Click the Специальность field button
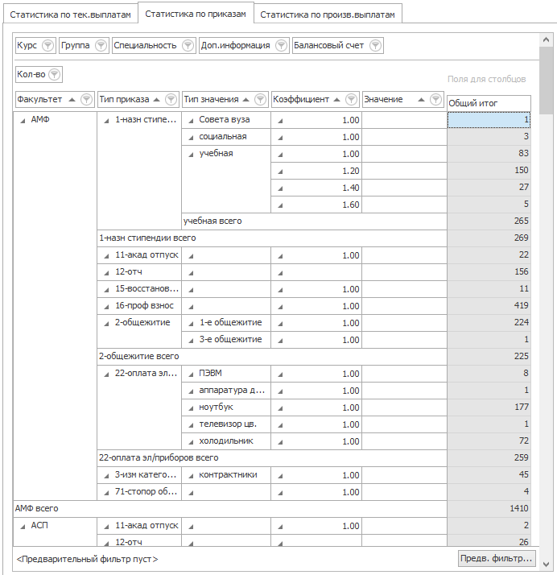 pos(154,45)
